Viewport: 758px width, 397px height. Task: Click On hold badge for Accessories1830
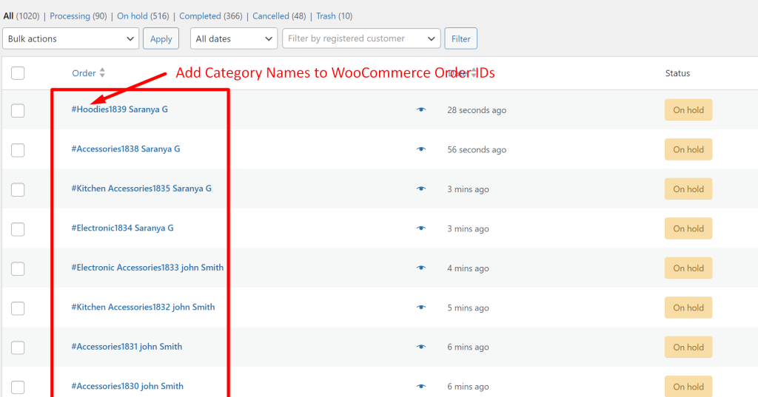[x=688, y=387]
